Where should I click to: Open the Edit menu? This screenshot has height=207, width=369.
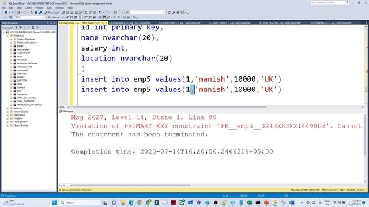click(11, 7)
